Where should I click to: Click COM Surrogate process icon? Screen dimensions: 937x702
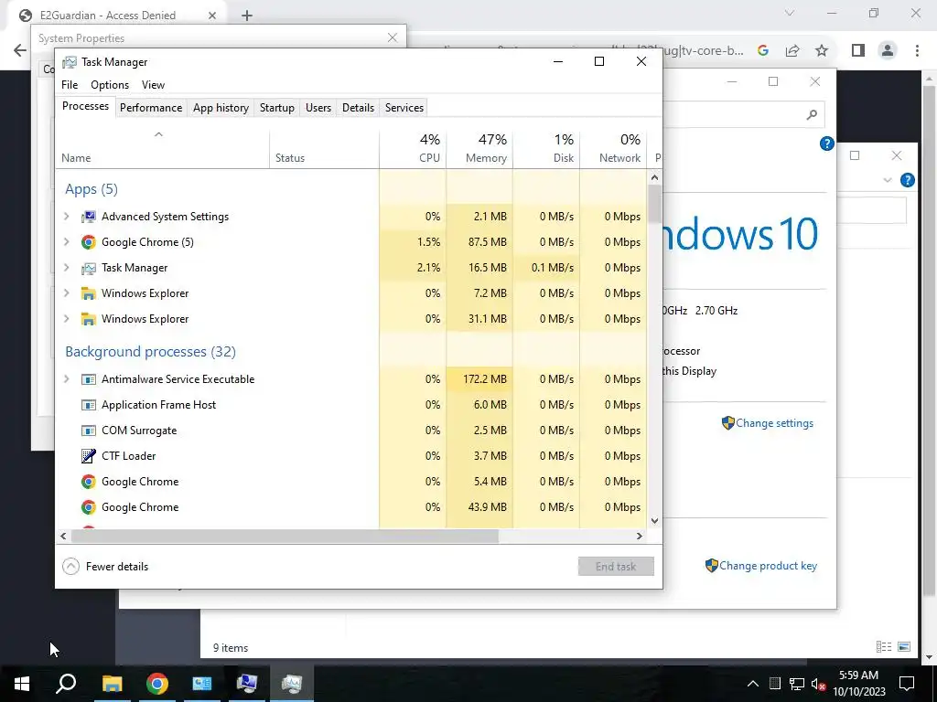point(89,431)
